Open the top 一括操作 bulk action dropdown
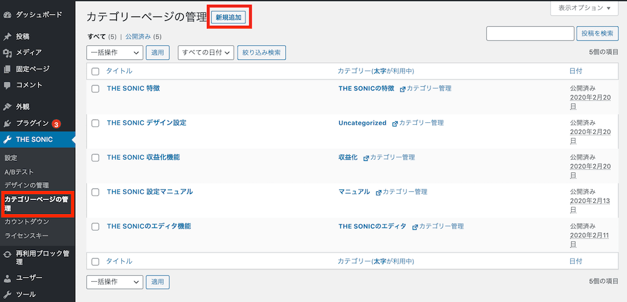The image size is (627, 302). (x=115, y=53)
